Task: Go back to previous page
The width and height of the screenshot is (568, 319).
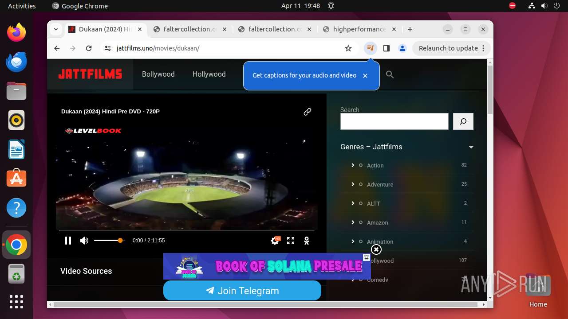Action: [x=57, y=48]
